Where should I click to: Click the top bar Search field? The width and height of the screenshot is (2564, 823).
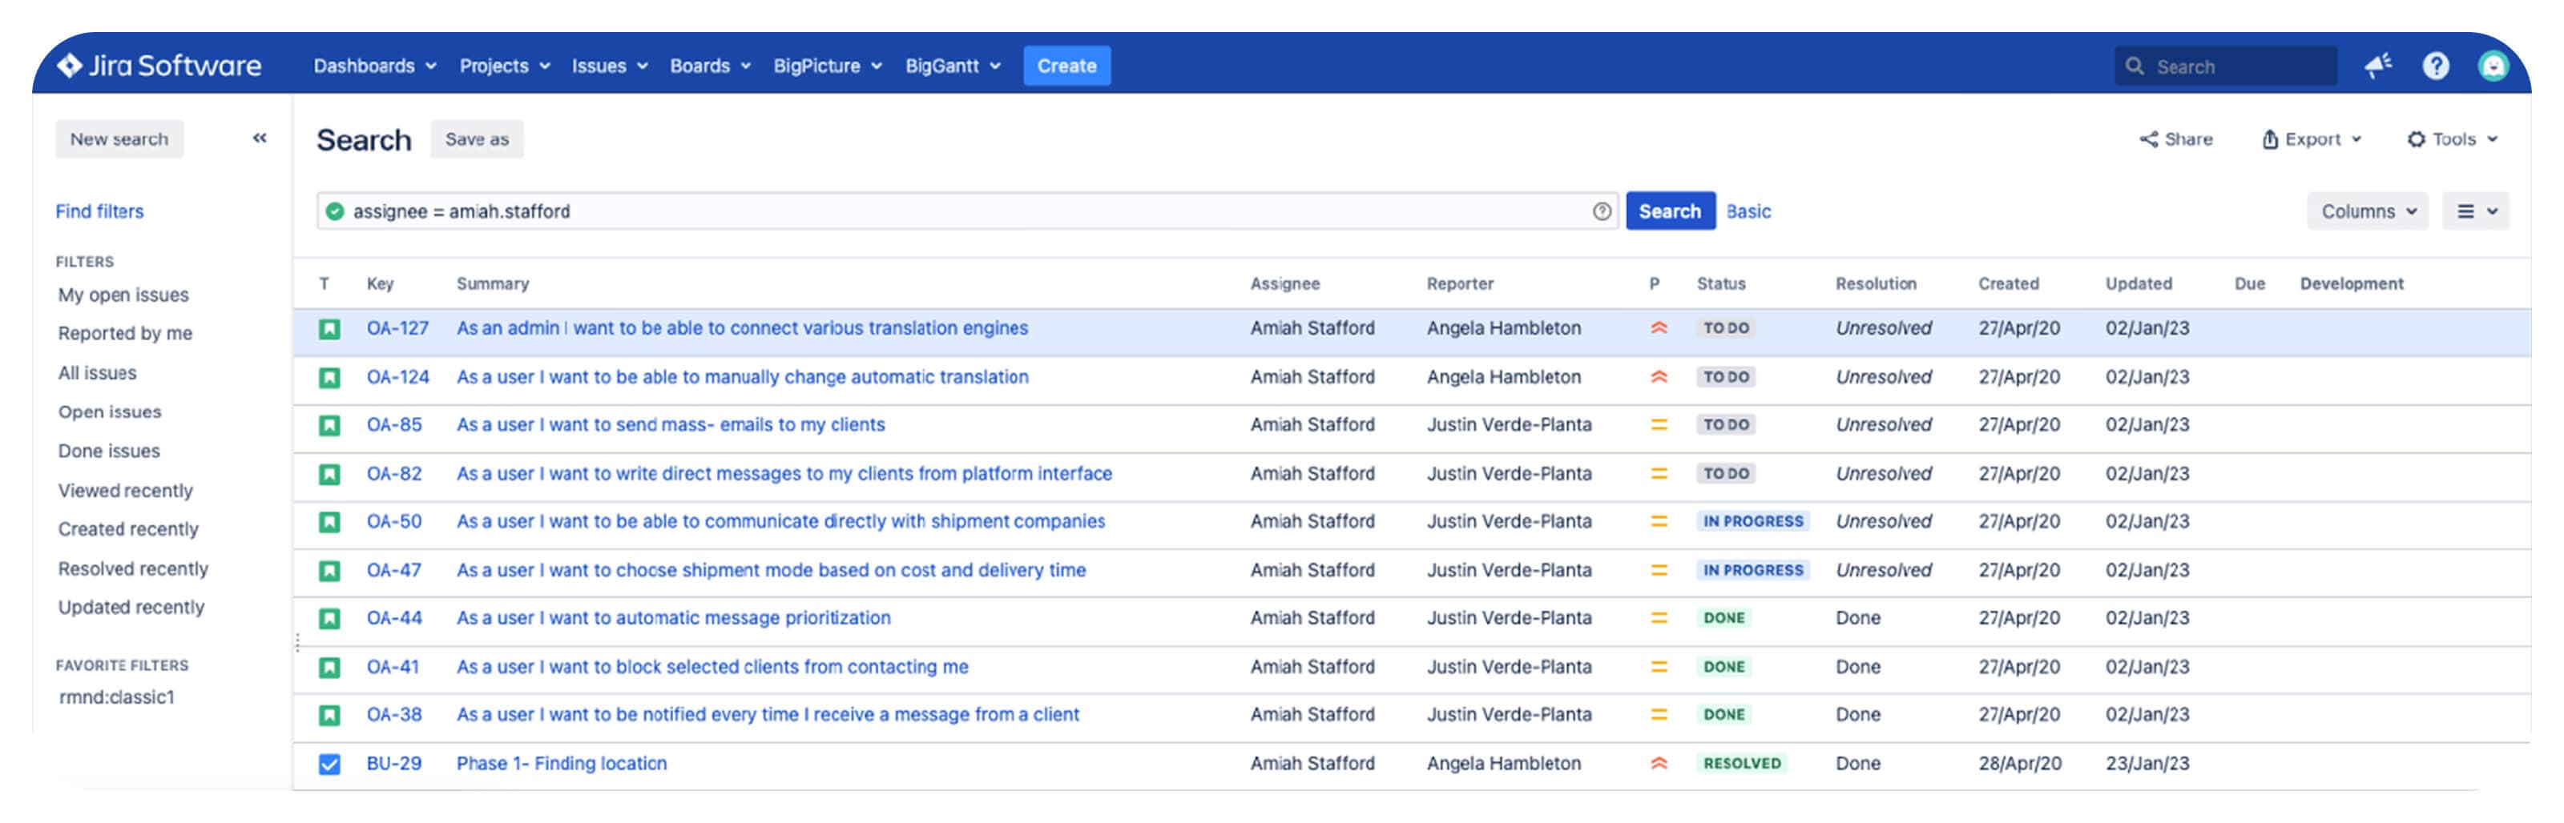point(2226,66)
